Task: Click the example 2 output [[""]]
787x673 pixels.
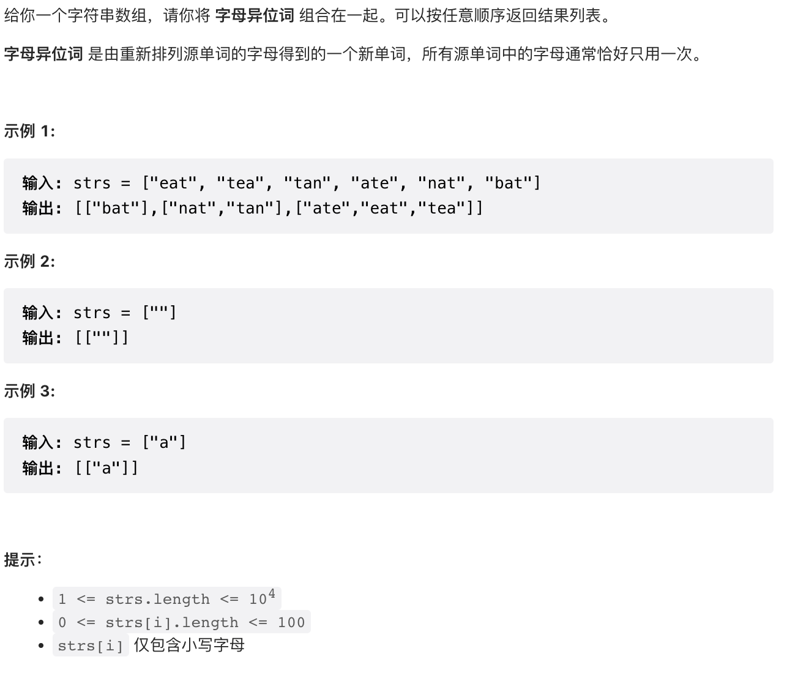Action: (102, 338)
